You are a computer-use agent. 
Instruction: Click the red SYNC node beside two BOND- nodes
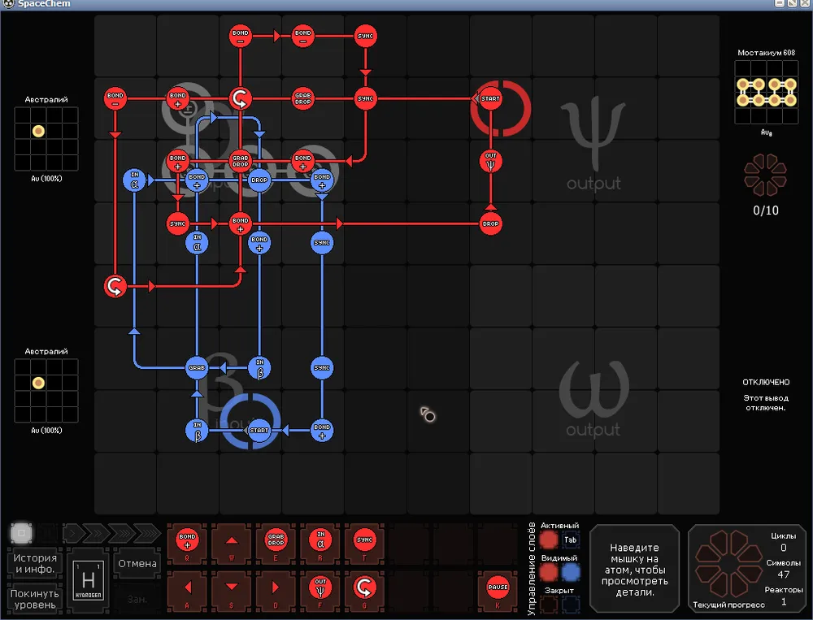tap(366, 36)
